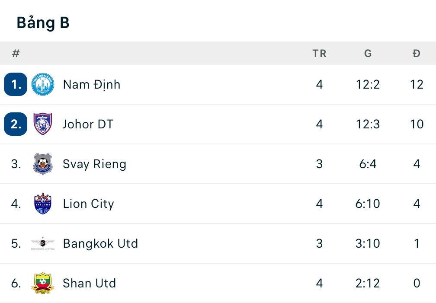Click the # rank column header
This screenshot has height=303, width=436.
click(x=16, y=53)
